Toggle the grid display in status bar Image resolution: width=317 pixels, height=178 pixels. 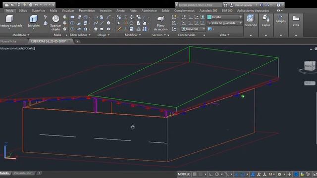pyautogui.click(x=195, y=174)
